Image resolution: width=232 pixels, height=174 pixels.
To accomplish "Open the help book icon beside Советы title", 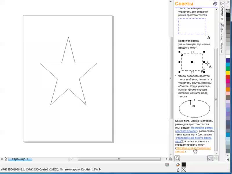I will coord(215,3).
